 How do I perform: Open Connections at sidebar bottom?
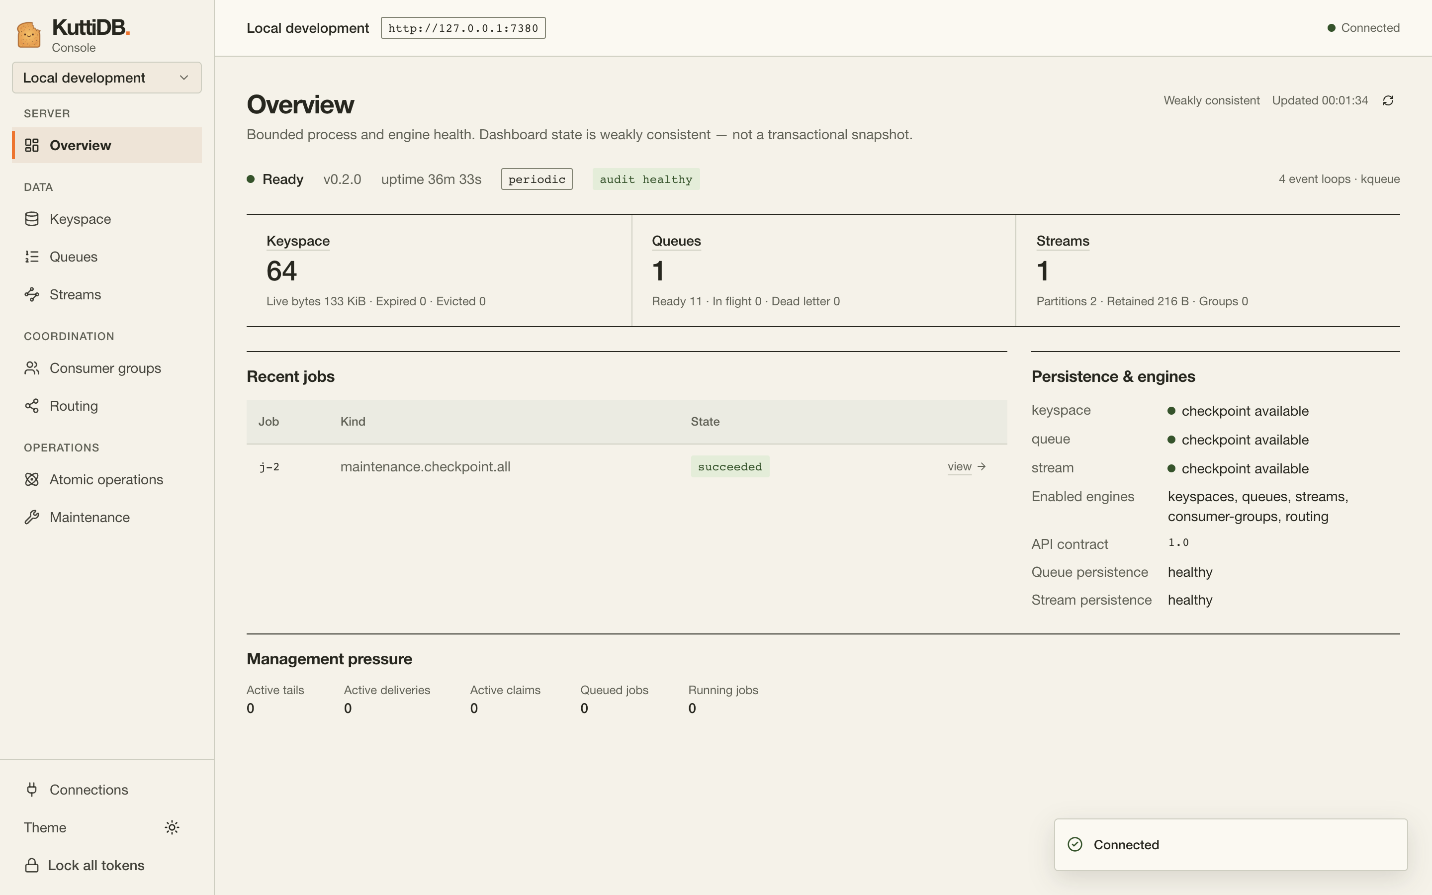point(106,790)
